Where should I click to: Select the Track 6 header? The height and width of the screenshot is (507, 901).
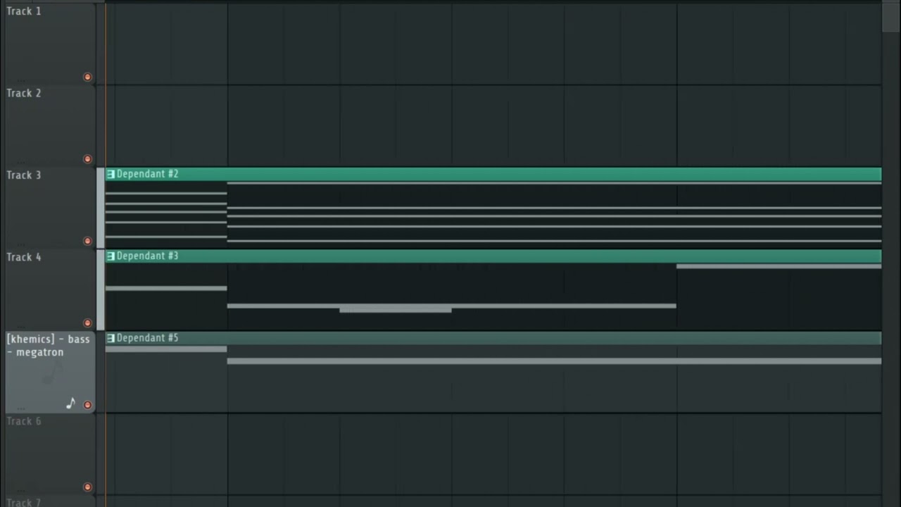click(x=50, y=454)
